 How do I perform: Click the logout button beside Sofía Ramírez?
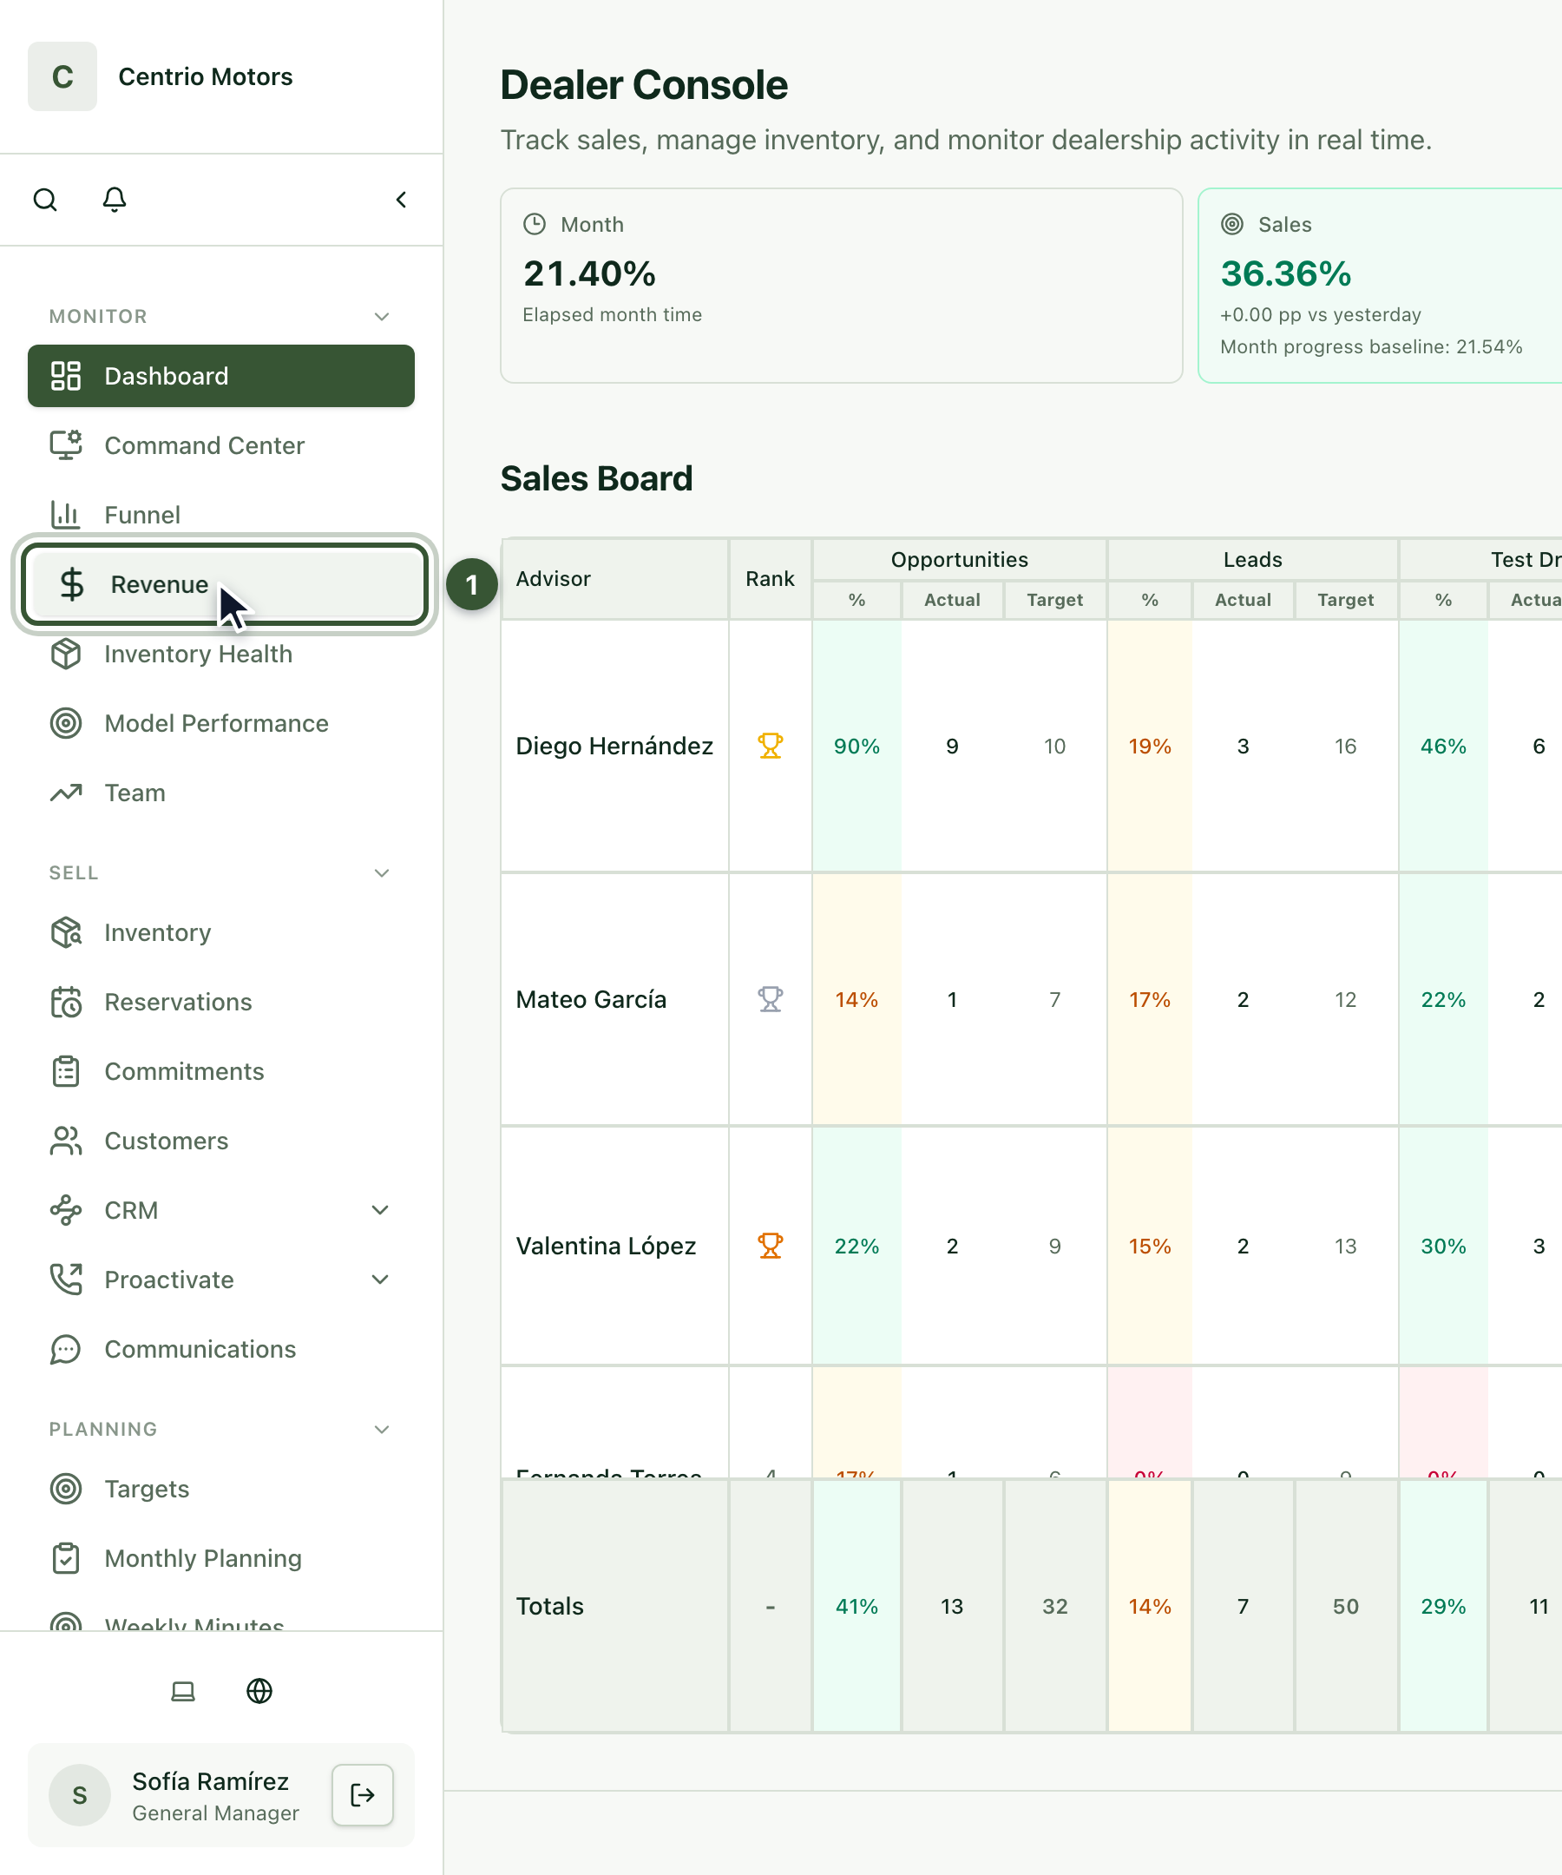363,1794
